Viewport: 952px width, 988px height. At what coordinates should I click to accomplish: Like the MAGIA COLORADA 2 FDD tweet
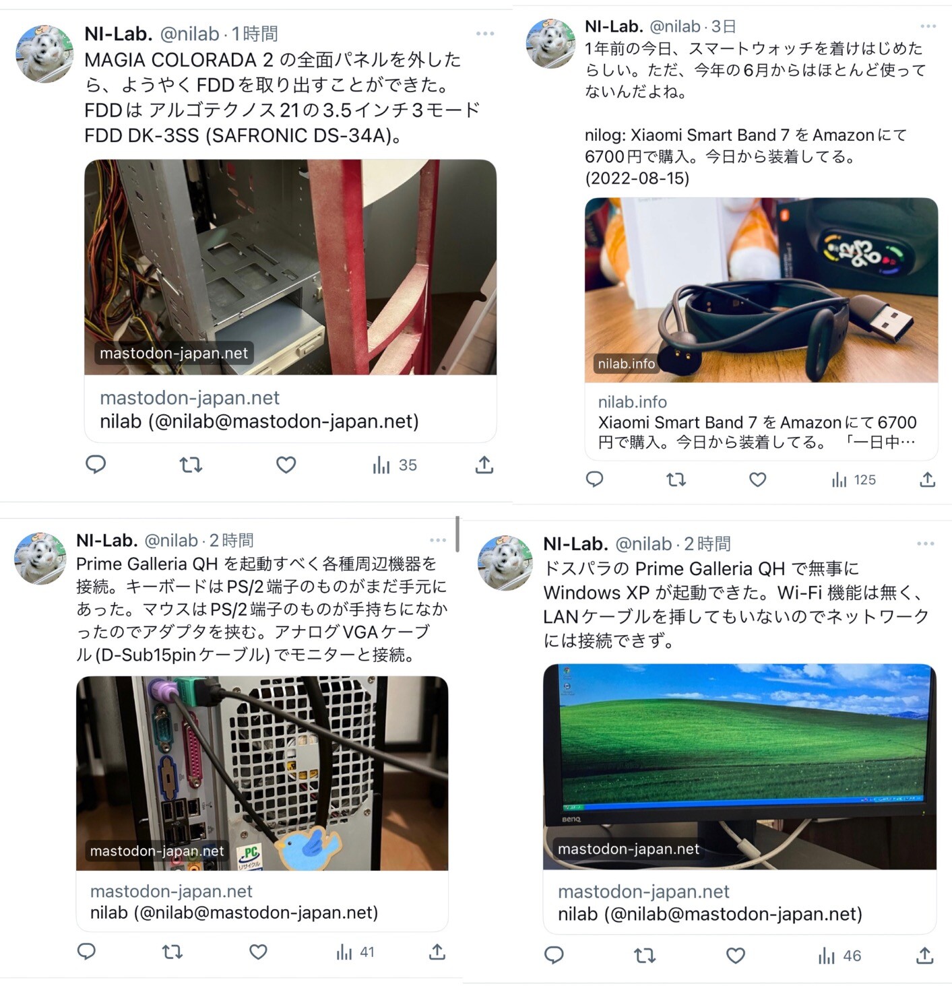coord(286,465)
